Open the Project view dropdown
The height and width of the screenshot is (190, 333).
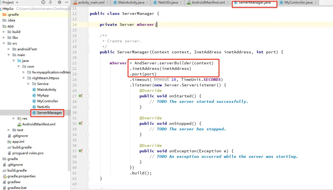pyautogui.click(x=10, y=2)
